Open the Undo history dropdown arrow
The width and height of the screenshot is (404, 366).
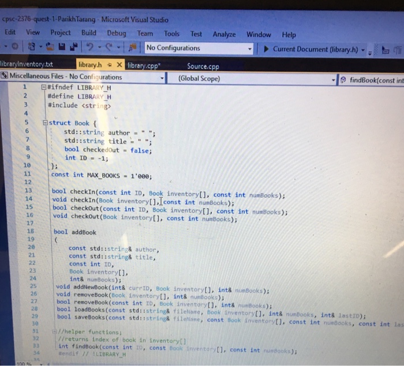(x=99, y=47)
